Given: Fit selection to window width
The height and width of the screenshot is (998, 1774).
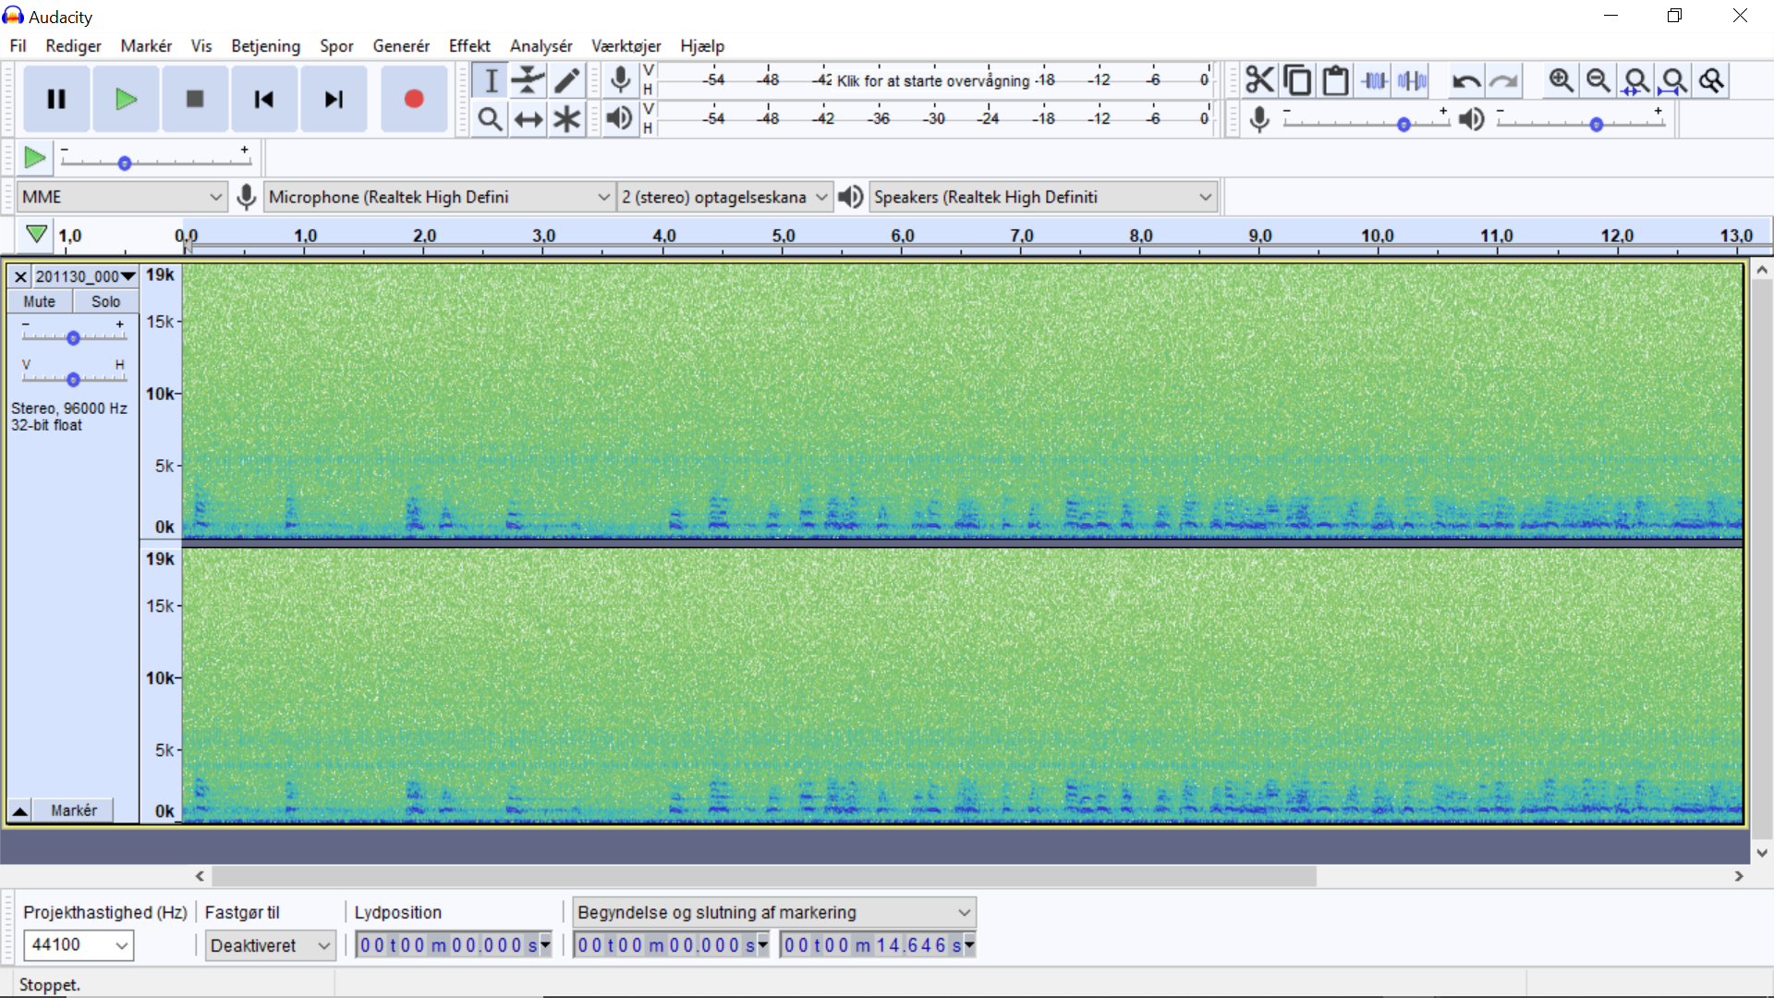Looking at the screenshot, I should (x=1636, y=80).
